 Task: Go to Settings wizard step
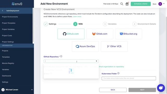(x=50, y=24)
